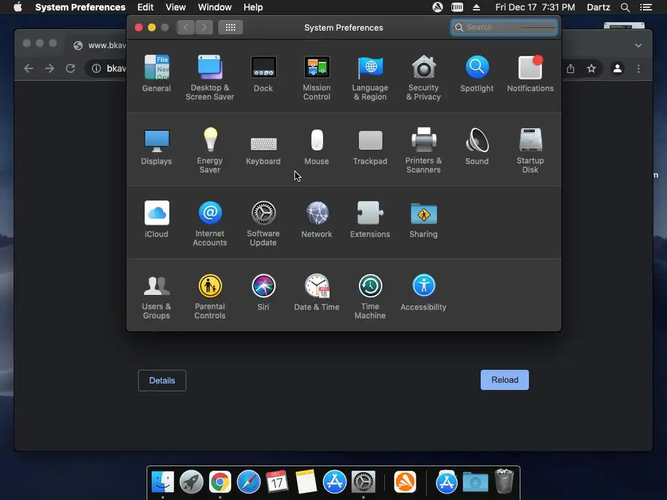Open Launchpad from the Dock
667x500 pixels.
pos(192,482)
